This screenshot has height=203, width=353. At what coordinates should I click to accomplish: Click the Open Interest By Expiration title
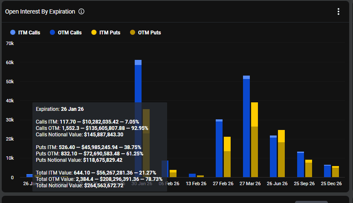click(40, 11)
